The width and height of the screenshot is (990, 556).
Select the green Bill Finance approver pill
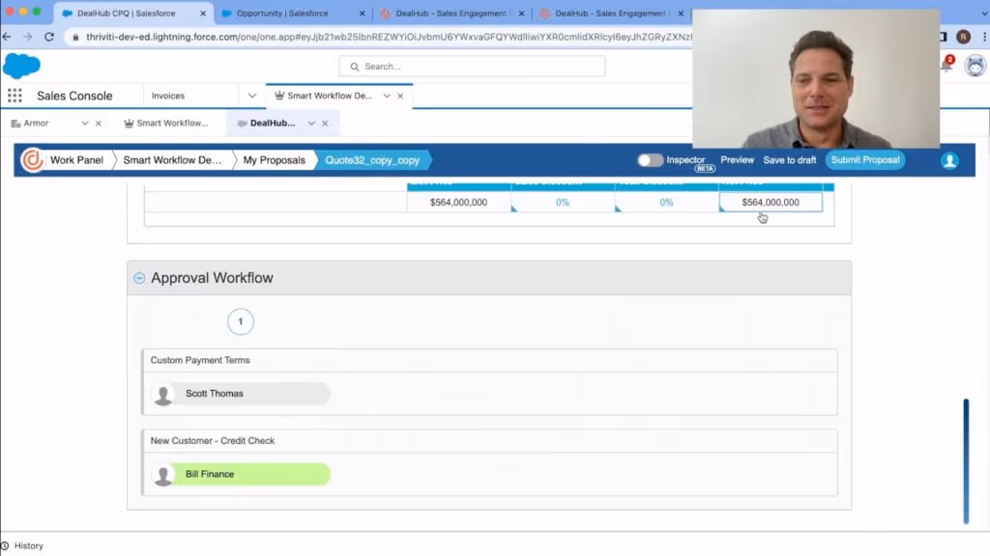coord(241,475)
